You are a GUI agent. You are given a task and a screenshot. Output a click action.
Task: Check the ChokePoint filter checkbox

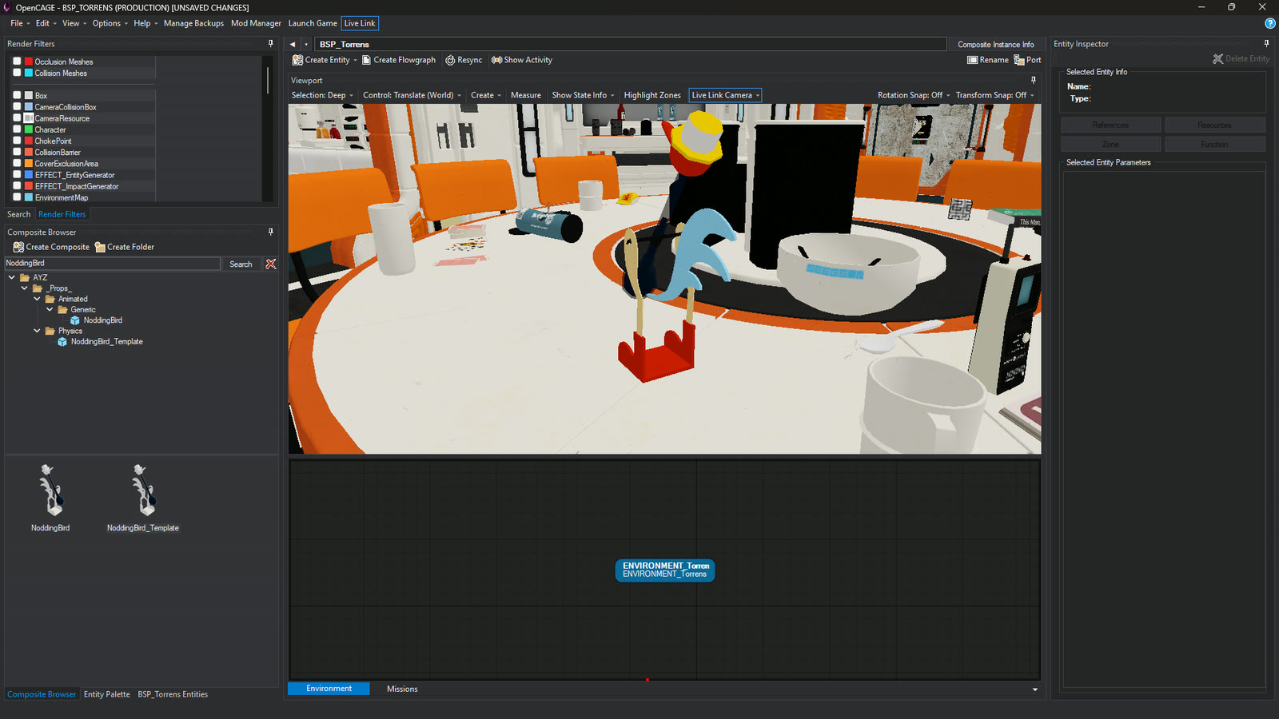17,140
